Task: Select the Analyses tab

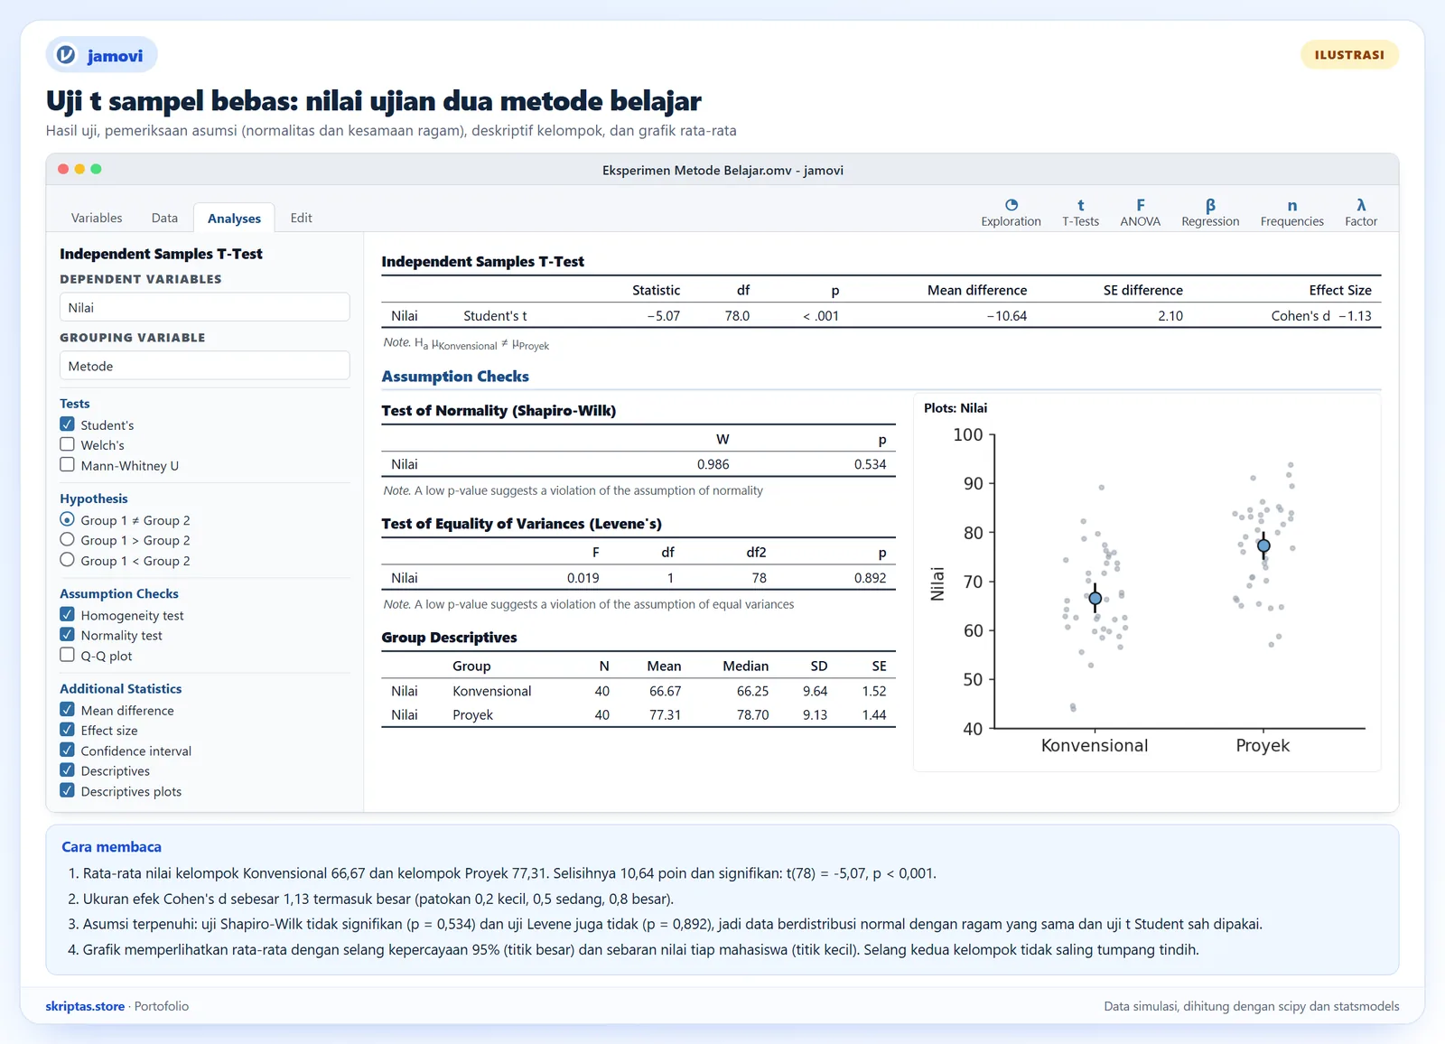Action: (x=234, y=218)
